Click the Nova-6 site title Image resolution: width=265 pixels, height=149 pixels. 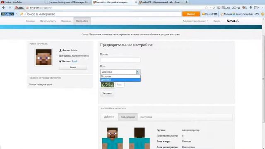233,21
